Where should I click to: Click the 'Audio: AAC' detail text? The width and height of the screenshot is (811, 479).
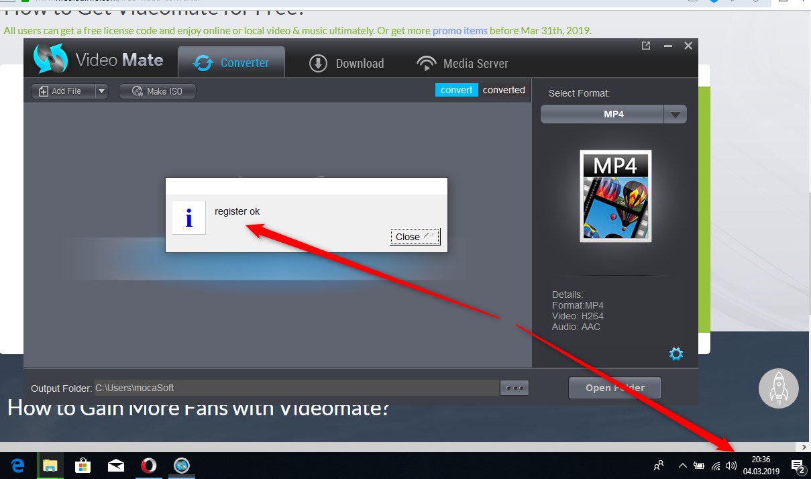click(576, 327)
